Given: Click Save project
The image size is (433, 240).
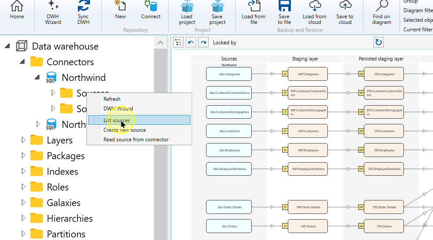Looking at the screenshot, I should (217, 13).
